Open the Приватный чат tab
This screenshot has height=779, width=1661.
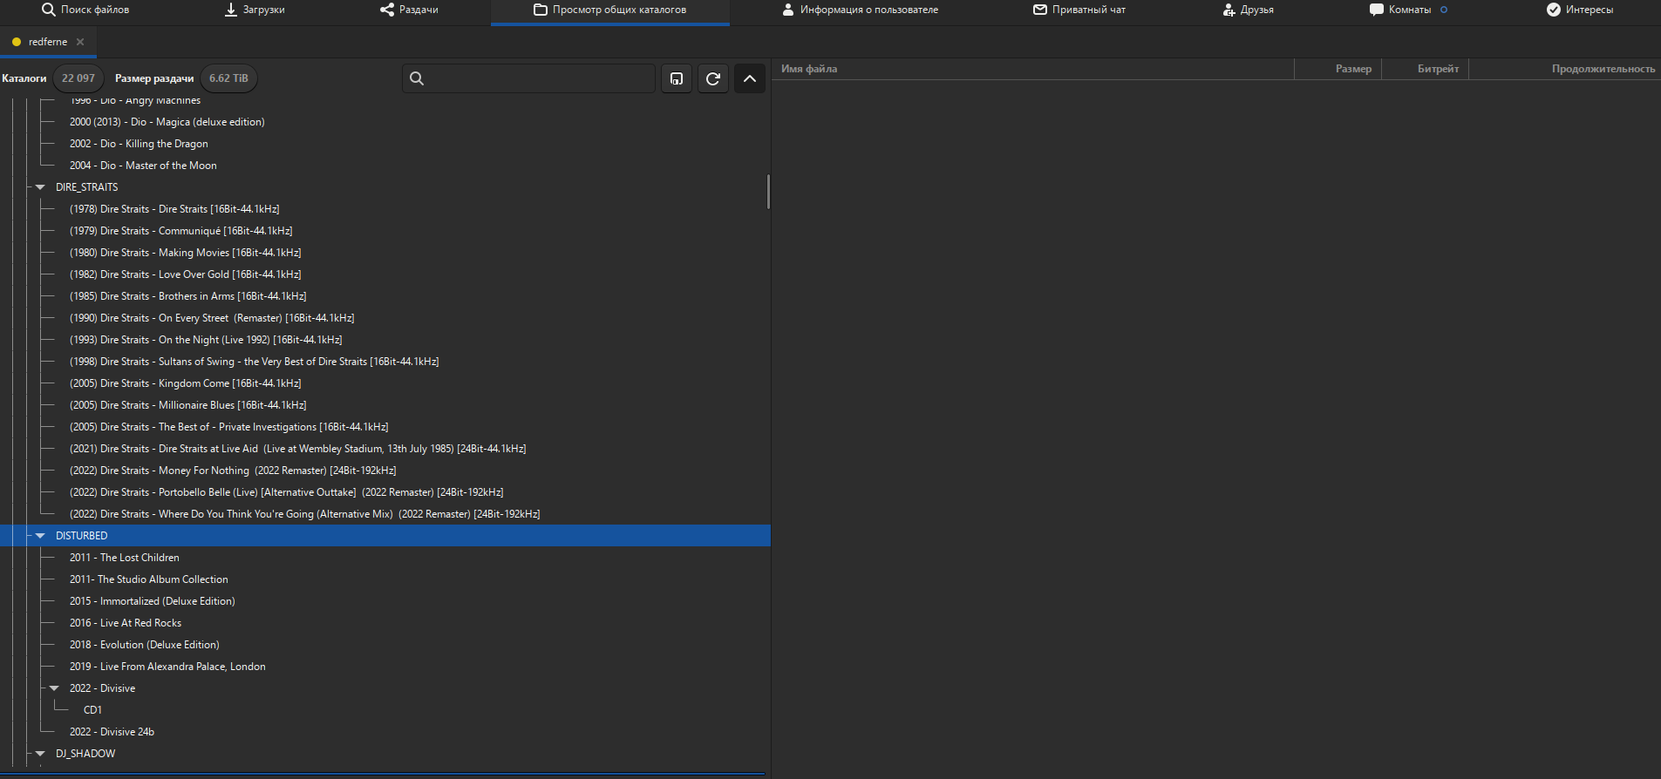pos(1079,10)
